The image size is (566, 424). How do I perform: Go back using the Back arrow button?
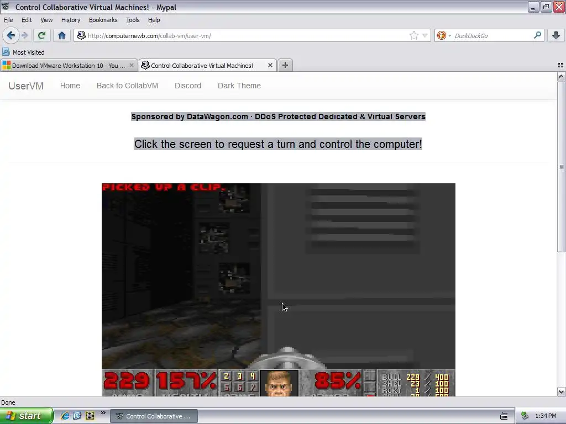[x=11, y=35]
